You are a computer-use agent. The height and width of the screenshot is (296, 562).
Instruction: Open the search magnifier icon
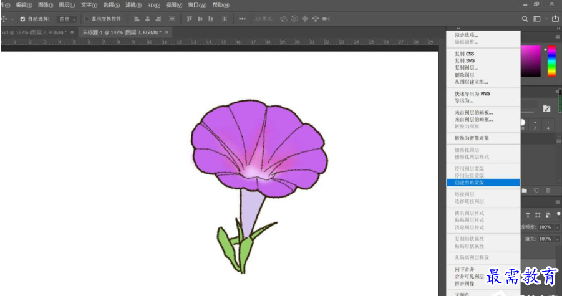[525, 19]
